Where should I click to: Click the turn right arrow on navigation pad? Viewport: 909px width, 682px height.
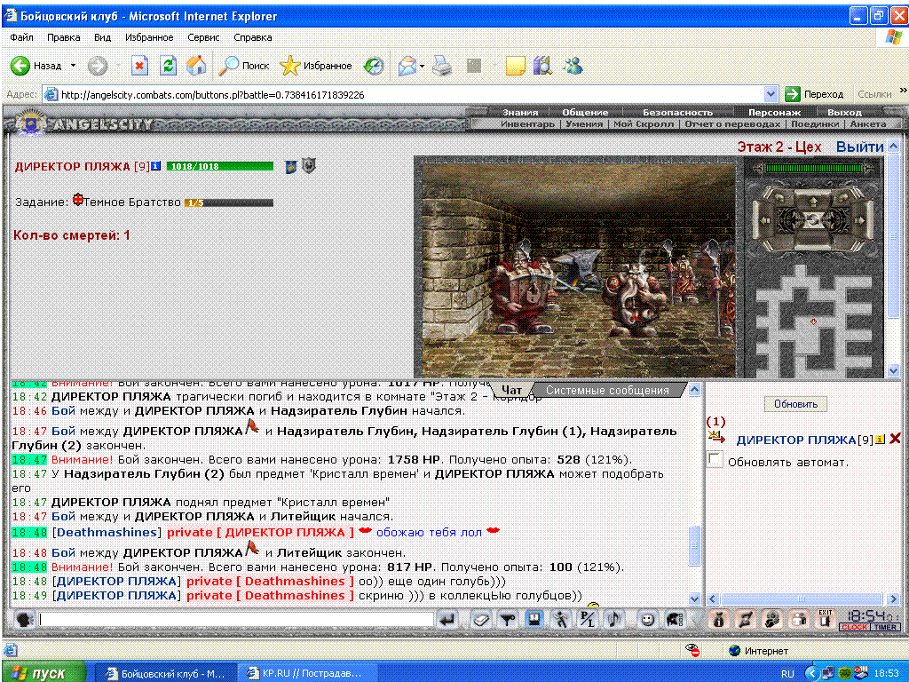point(859,220)
